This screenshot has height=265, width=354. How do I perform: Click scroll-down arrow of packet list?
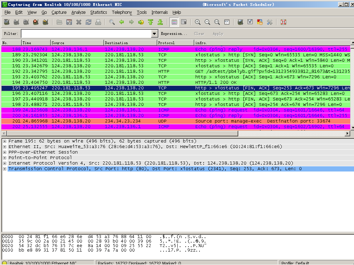point(352,128)
